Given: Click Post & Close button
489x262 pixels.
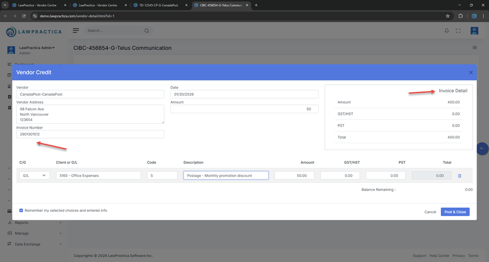Looking at the screenshot, I should pyautogui.click(x=455, y=212).
